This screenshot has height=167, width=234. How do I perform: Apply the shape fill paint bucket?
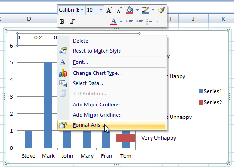coord(130,10)
